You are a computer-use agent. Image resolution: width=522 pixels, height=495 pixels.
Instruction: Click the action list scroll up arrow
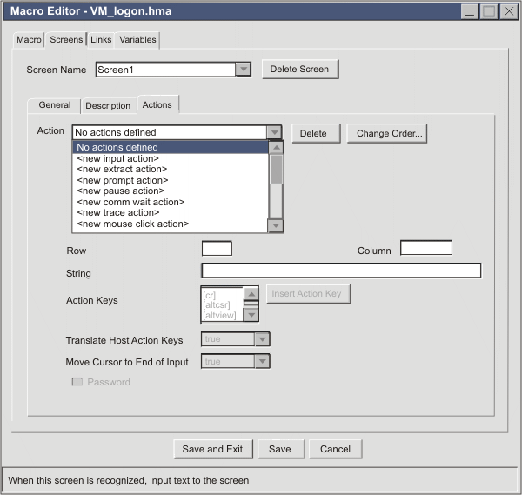(276, 148)
